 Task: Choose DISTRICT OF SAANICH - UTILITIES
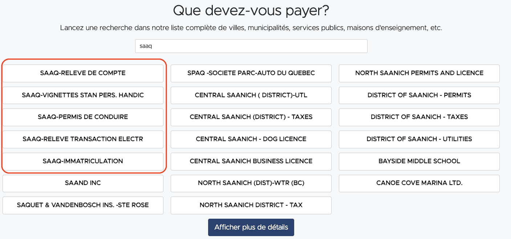pos(419,139)
